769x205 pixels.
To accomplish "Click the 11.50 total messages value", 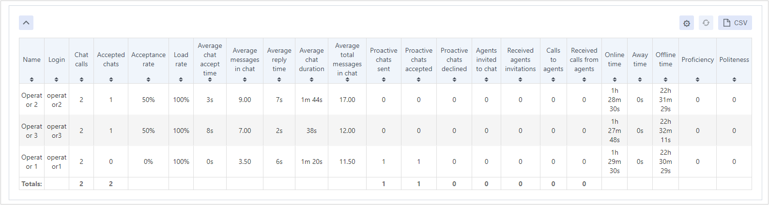I will (x=347, y=161).
